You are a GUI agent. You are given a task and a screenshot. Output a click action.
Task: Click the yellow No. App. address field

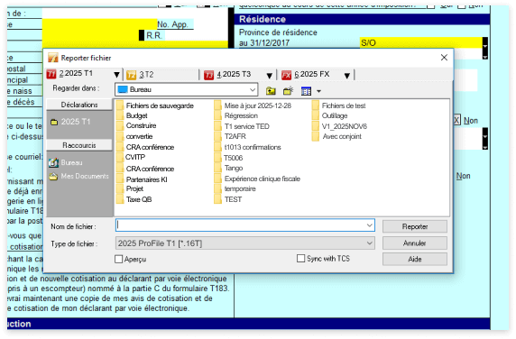pyautogui.click(x=100, y=24)
